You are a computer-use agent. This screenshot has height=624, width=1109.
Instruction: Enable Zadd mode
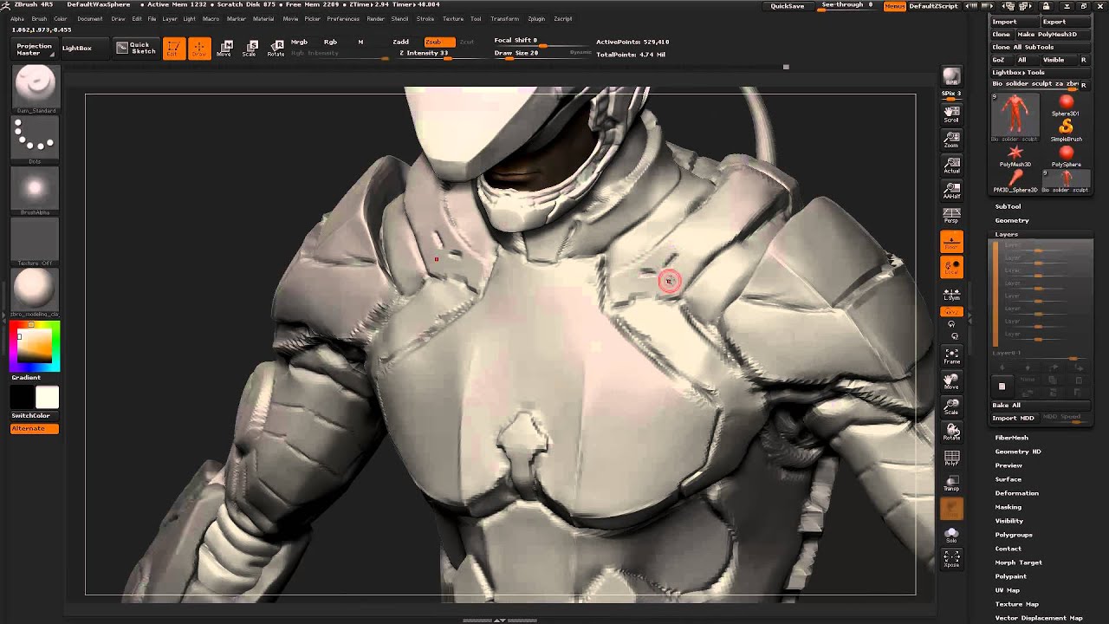coord(400,42)
